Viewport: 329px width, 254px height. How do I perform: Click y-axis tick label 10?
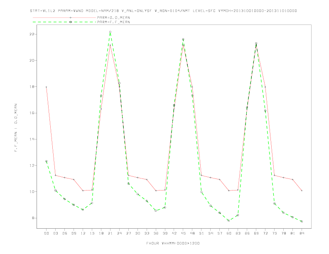pyautogui.click(x=32, y=192)
